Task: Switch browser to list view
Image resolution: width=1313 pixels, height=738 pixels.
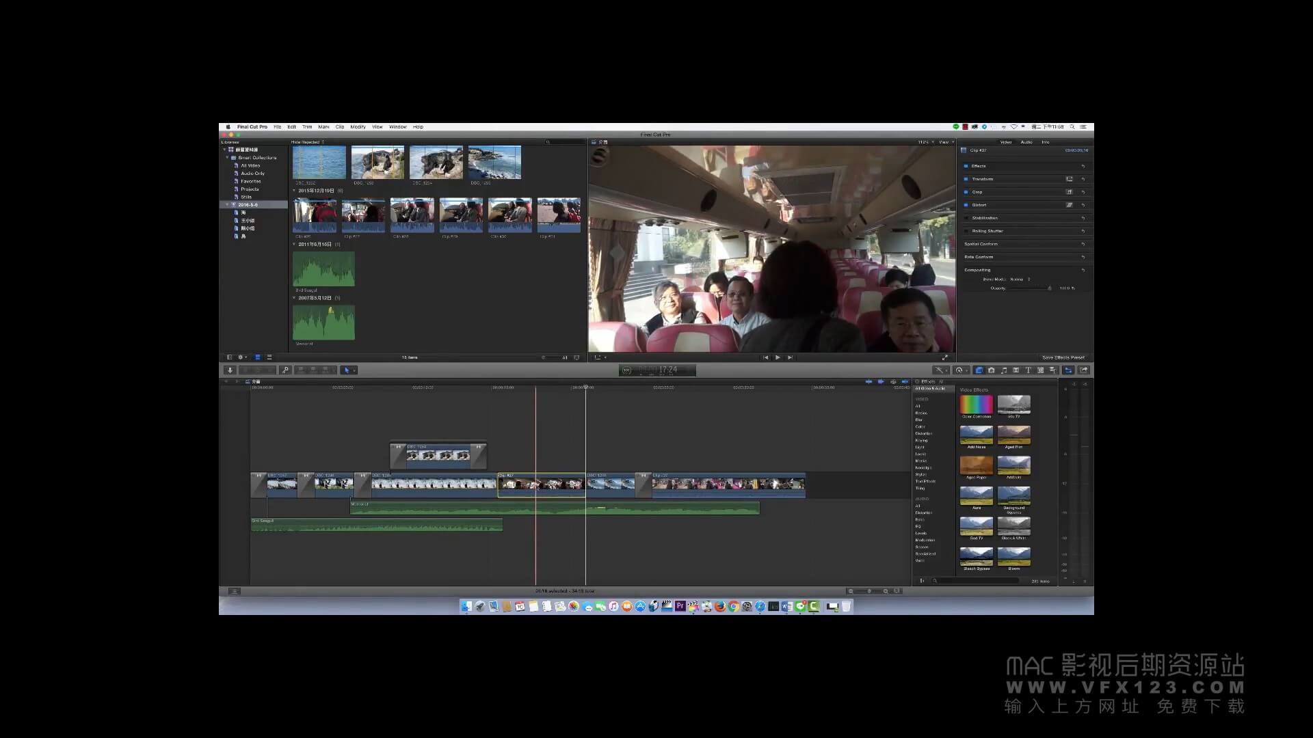Action: pyautogui.click(x=269, y=357)
